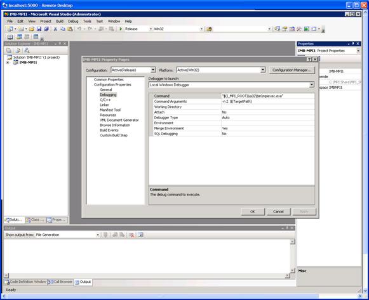Image resolution: width=369 pixels, height=300 pixels.
Task: Open the Tools menu
Action: pyautogui.click(x=87, y=21)
